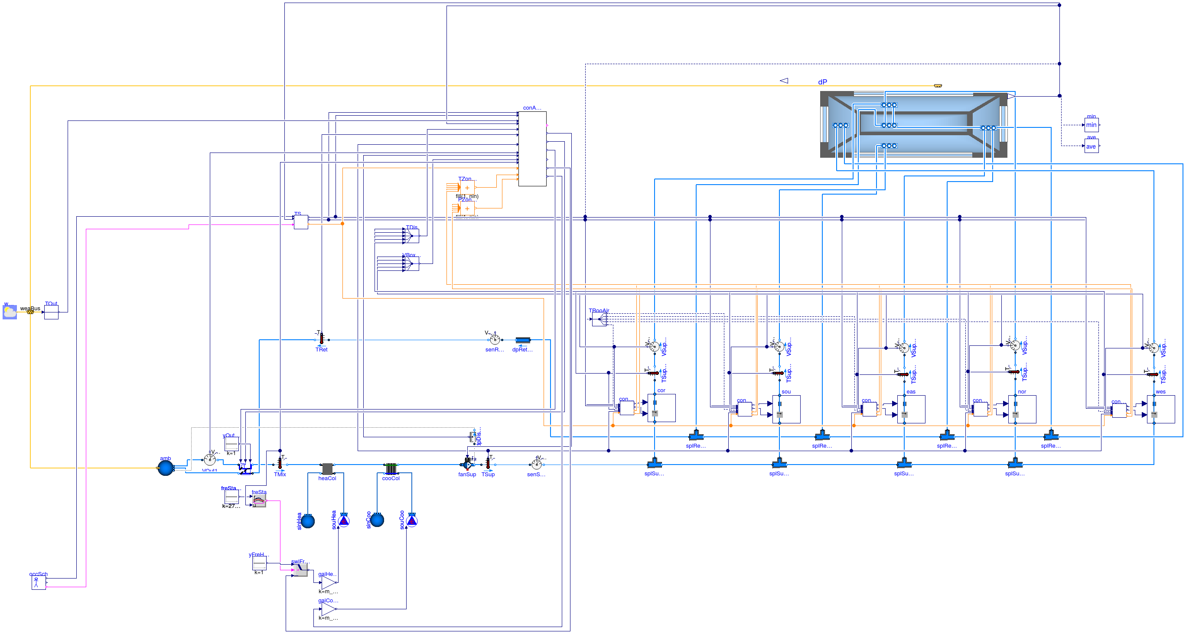This screenshot has height=634, width=1186.
Task: Select the TS block
Action: [301, 222]
